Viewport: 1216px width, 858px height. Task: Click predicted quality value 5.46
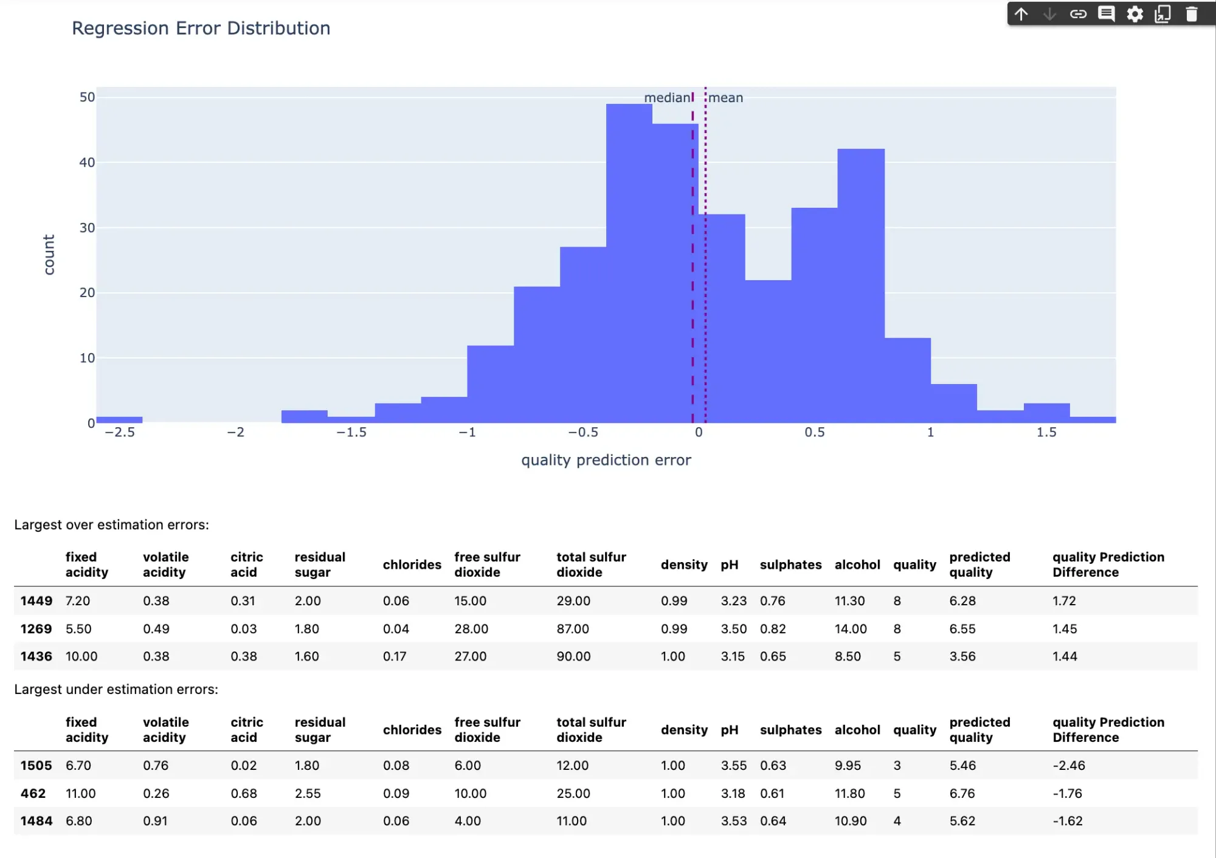tap(962, 765)
